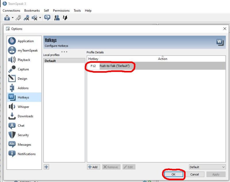The height and width of the screenshot is (182, 230).
Task: Select the myTeamSpeak options category
Action: click(x=24, y=50)
